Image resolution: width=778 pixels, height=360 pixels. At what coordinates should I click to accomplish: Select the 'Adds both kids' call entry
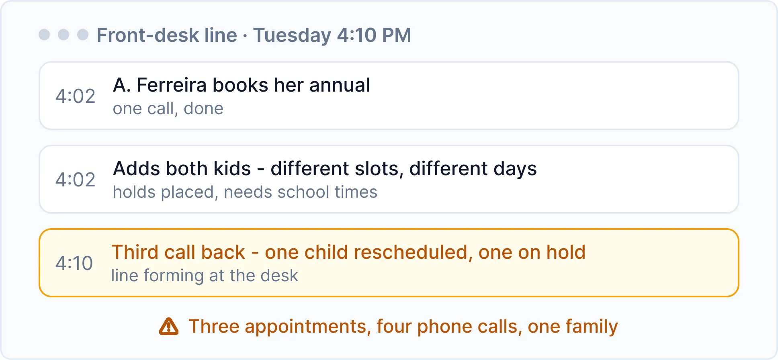pos(389,179)
